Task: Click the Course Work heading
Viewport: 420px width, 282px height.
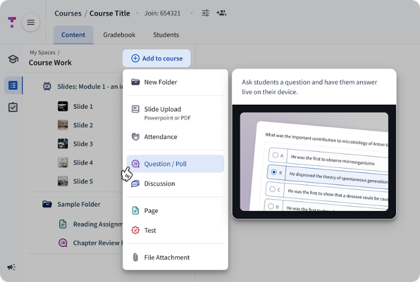Action: tap(50, 62)
